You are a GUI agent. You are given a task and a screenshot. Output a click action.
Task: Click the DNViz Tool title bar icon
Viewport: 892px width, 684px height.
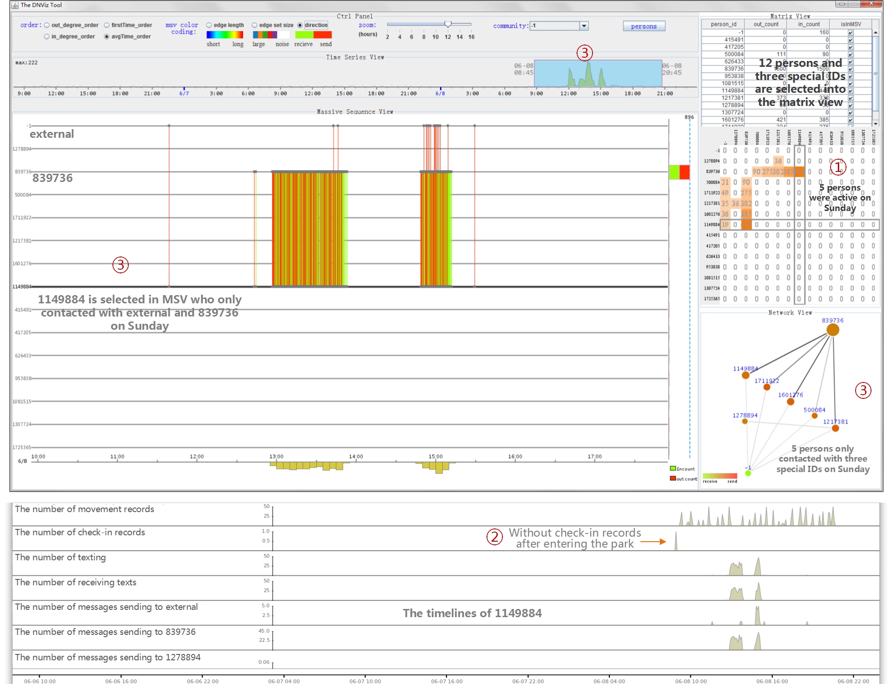15,5
